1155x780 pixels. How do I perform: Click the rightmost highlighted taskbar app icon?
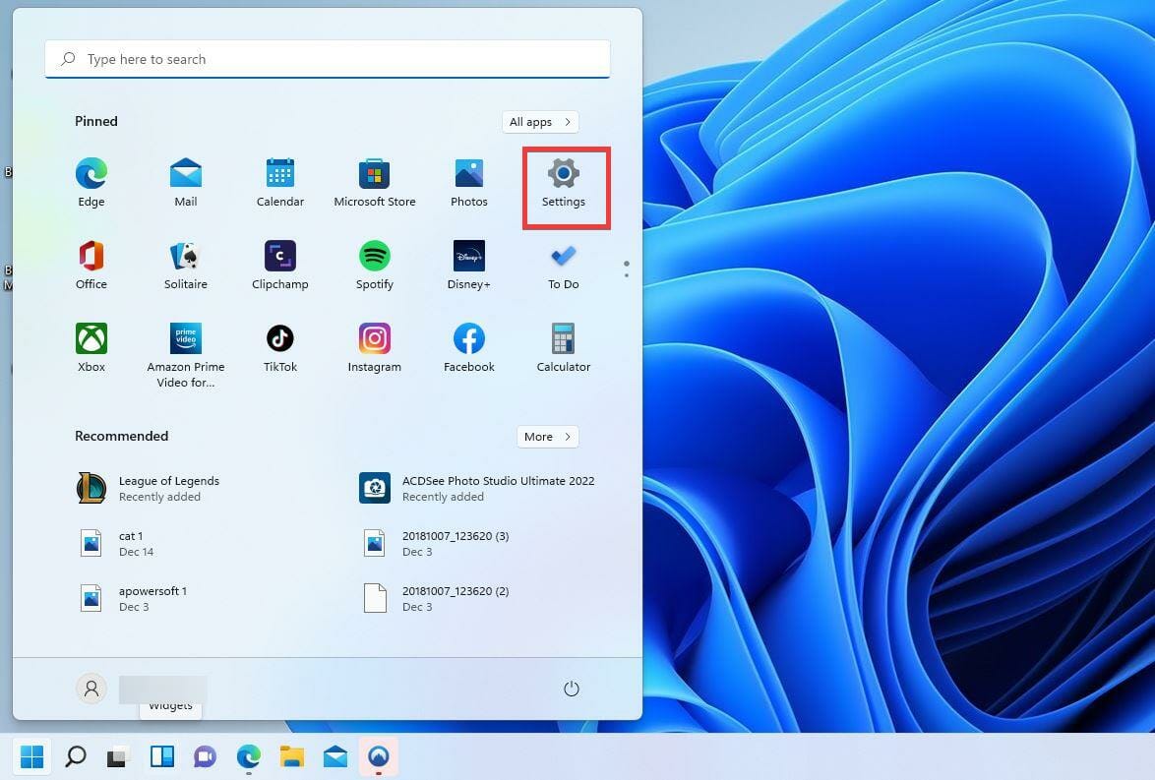click(x=379, y=755)
